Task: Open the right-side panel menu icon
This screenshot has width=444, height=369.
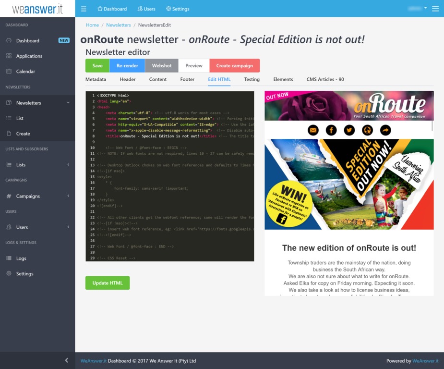Action: 435,9
